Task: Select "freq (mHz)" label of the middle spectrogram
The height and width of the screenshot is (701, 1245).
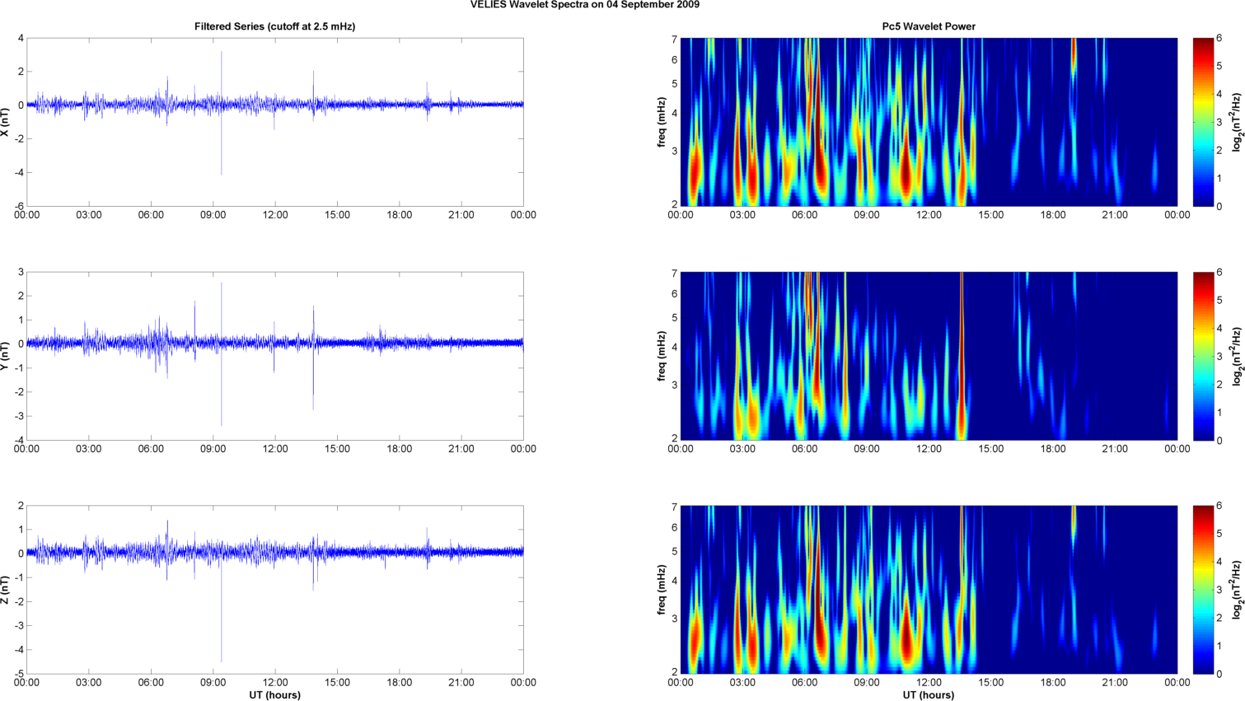Action: pyautogui.click(x=662, y=356)
